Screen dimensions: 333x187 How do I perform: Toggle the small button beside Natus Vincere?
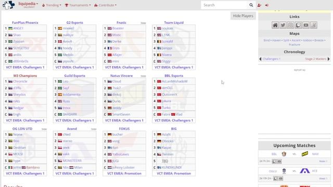(x=144, y=76)
